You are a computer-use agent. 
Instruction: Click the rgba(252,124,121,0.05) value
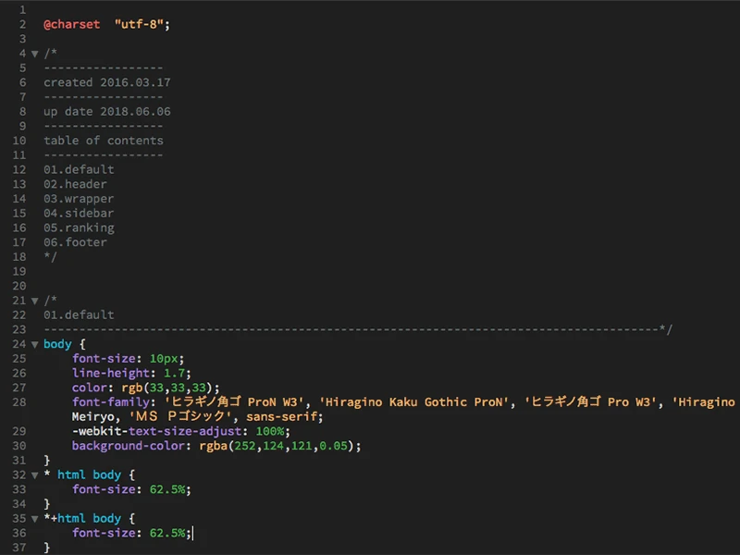pos(277,446)
